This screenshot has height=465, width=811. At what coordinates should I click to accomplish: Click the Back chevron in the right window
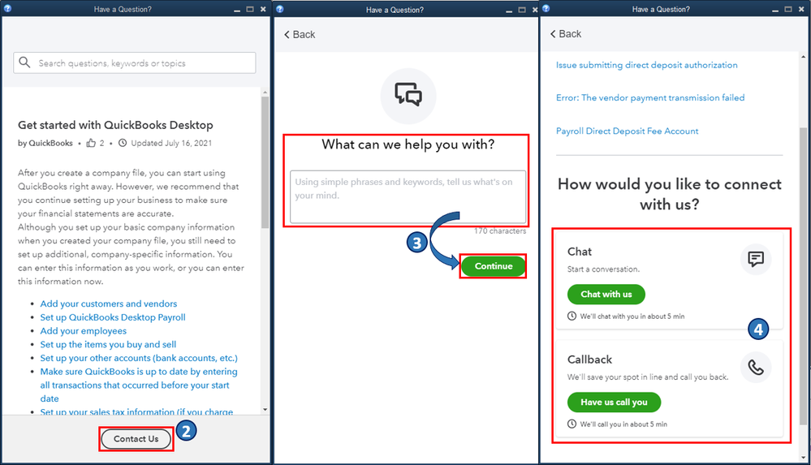point(553,33)
